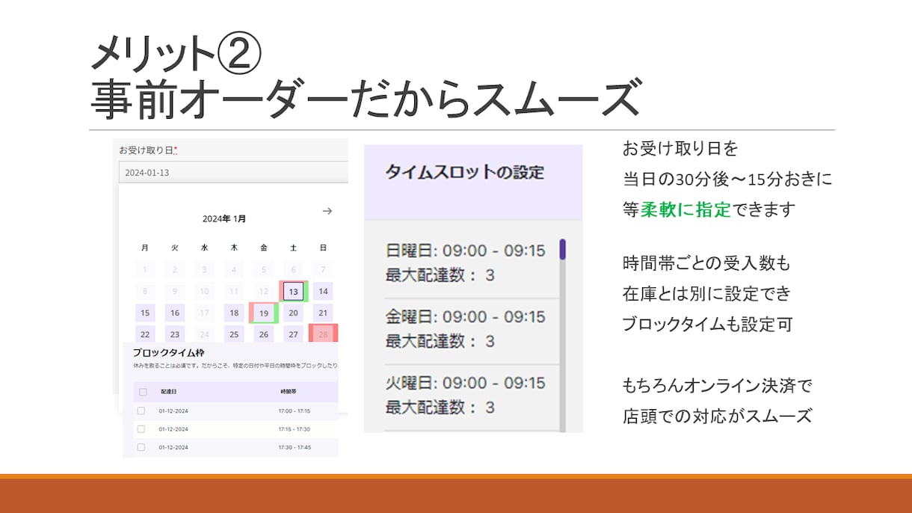
Task: Click the 17:30 - 17:45 time cell
Action: click(295, 447)
